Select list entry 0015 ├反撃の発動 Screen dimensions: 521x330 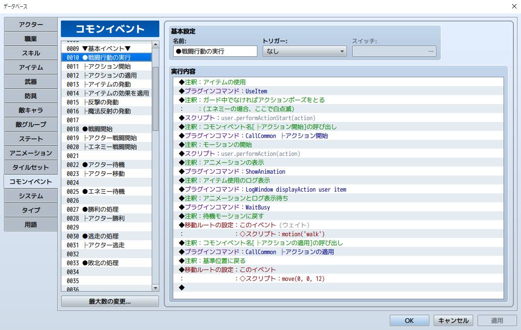pos(107,102)
